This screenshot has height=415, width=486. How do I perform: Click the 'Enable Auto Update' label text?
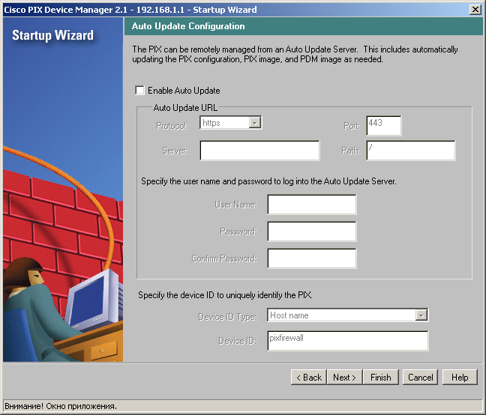pyautogui.click(x=184, y=91)
